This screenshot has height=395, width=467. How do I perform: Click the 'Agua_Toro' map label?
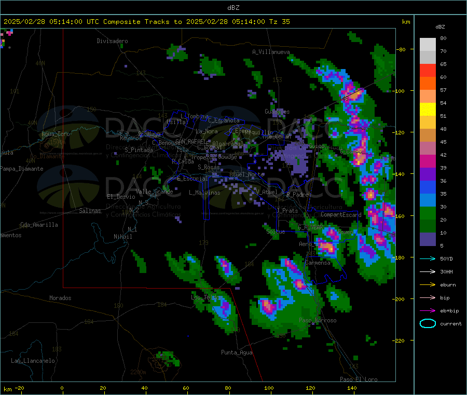[56, 134]
